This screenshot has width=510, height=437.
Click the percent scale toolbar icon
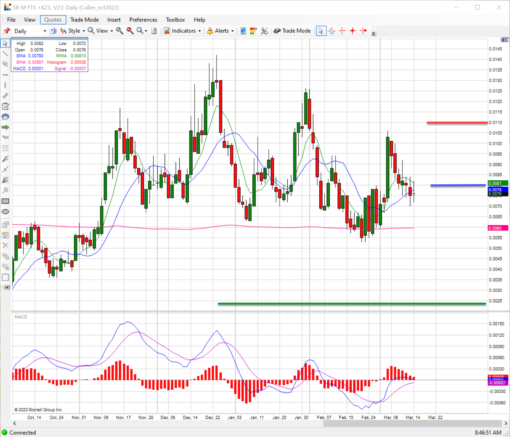point(264,31)
